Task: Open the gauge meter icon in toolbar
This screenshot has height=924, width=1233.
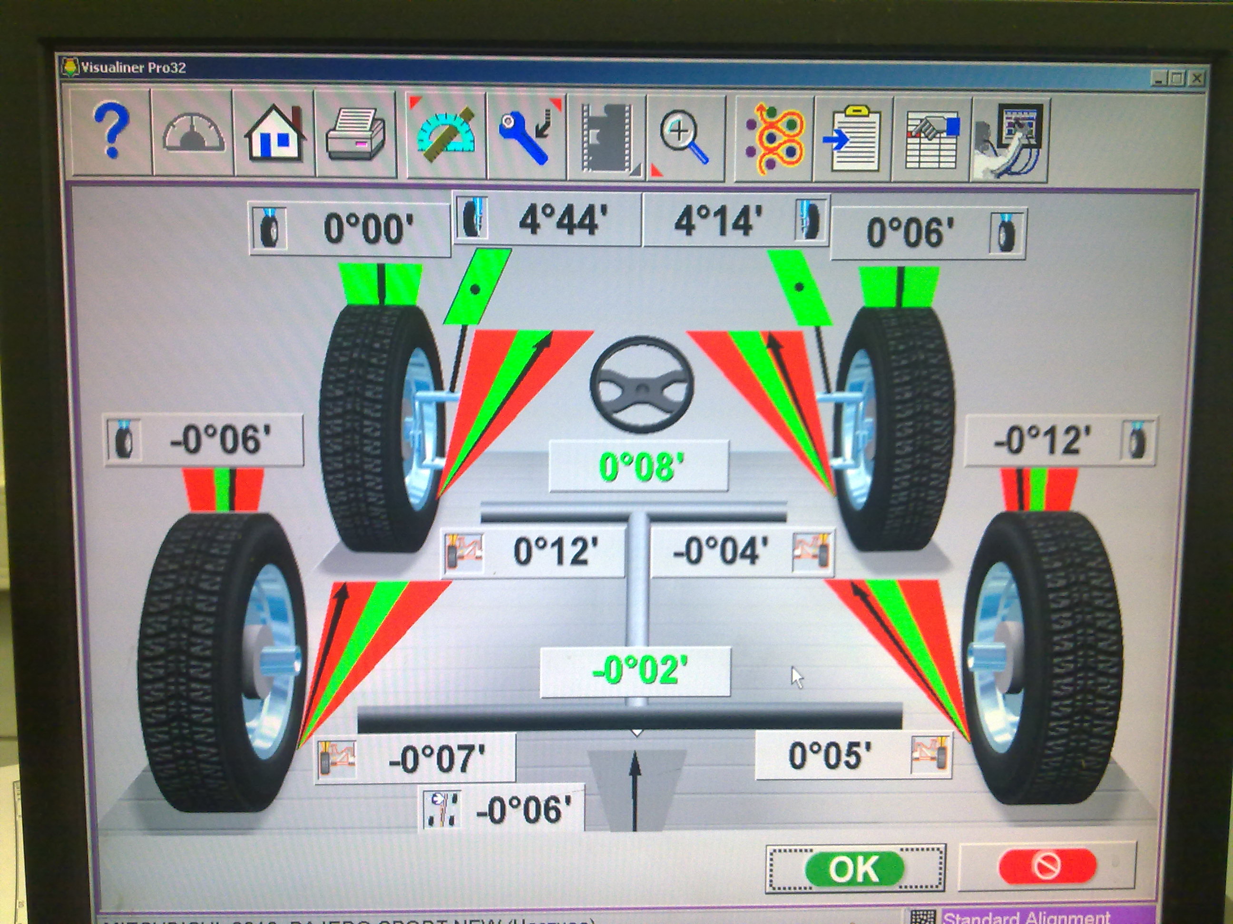Action: (193, 134)
